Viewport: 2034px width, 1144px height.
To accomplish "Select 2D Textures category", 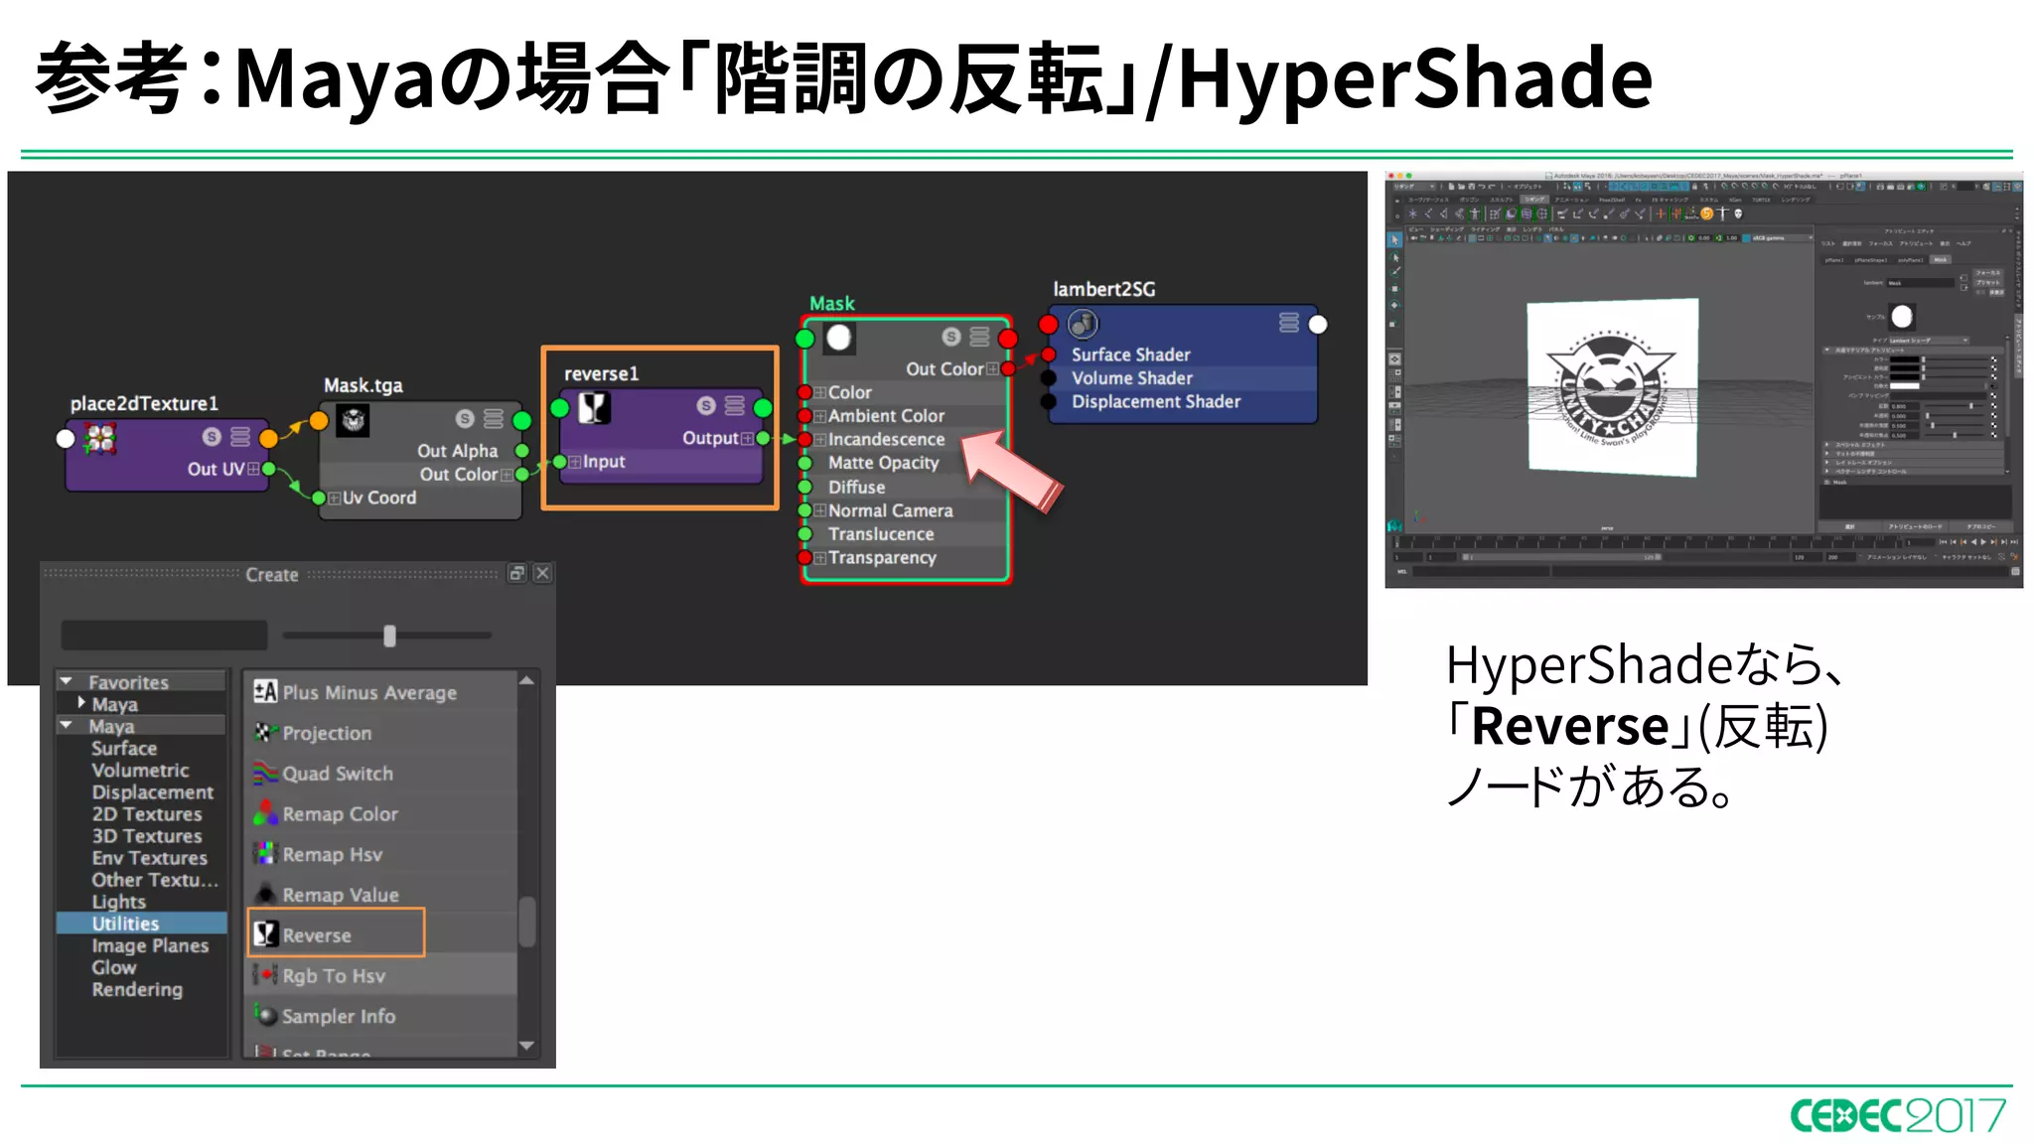I will pos(147,813).
